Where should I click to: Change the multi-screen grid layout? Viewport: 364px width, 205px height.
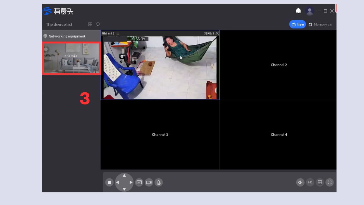pyautogui.click(x=320, y=182)
